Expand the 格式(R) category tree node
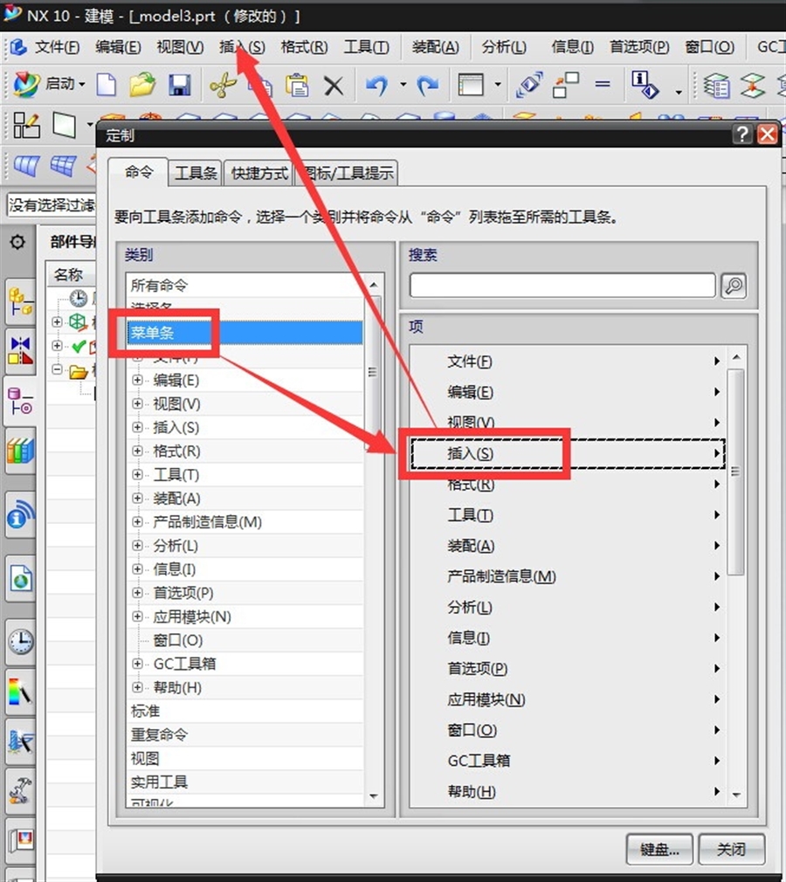Viewport: 786px width, 882px height. tap(137, 451)
